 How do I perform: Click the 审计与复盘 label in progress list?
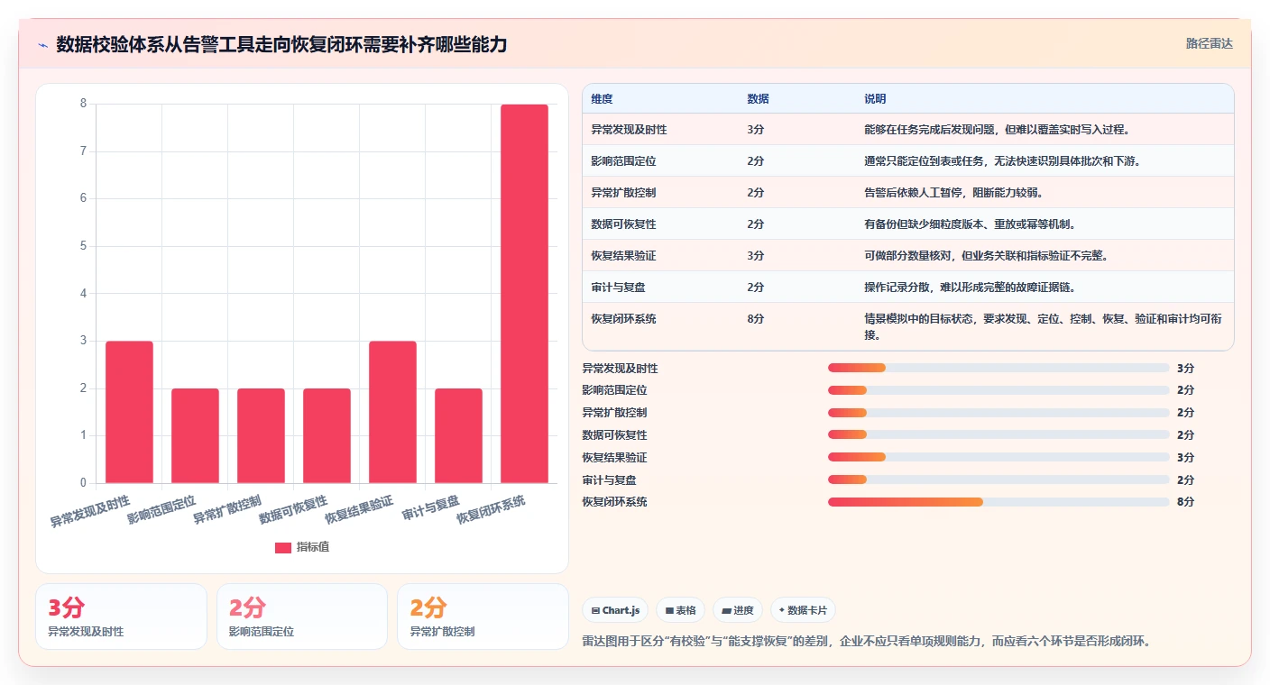(609, 480)
